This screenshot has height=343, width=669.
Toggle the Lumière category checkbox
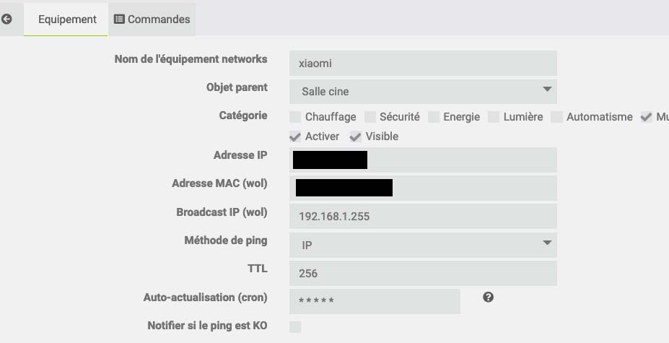494,117
